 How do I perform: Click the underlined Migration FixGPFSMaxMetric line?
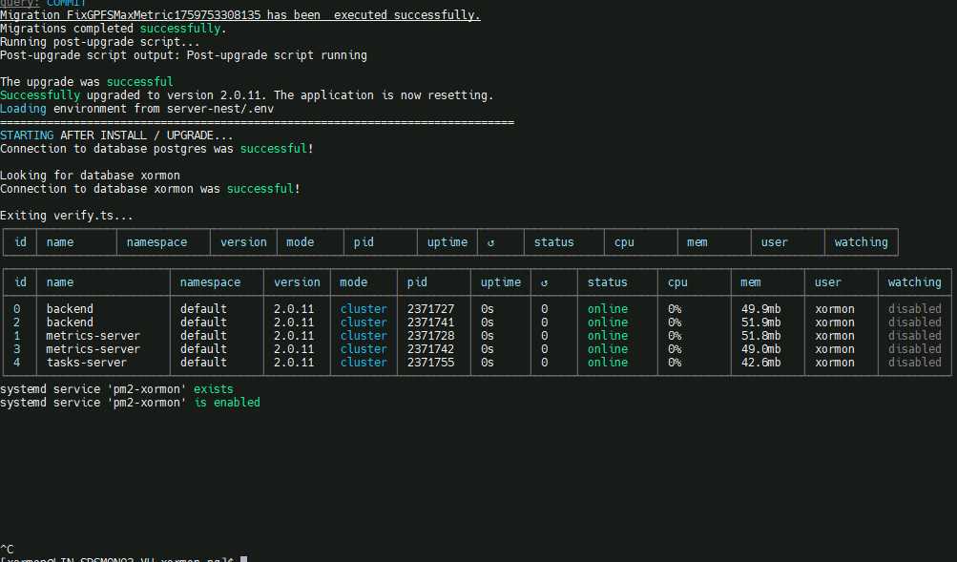(x=240, y=15)
